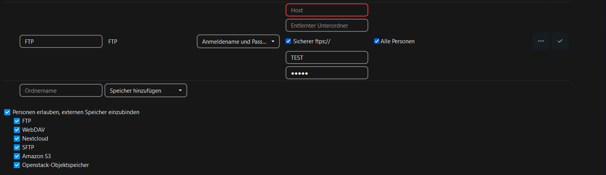Toggle the Sicherer ftps:// checkbox
Screen dimensions: 606x175
pos(288,41)
